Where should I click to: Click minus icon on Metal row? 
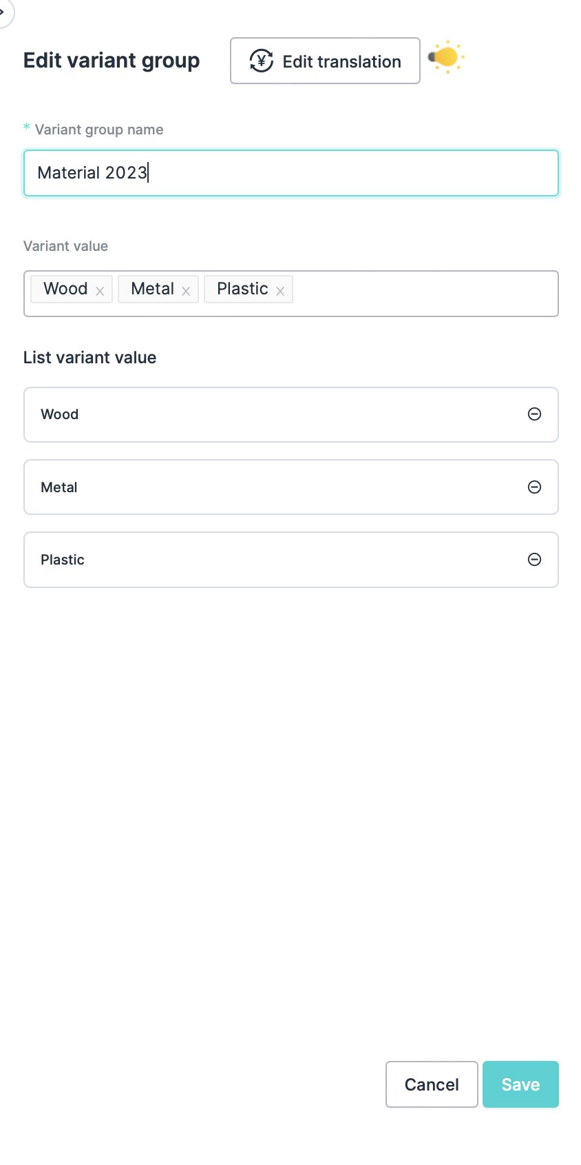point(534,487)
